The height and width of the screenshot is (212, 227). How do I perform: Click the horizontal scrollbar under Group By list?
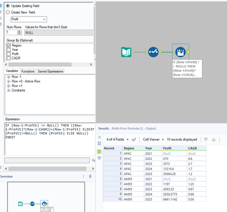point(39,65)
